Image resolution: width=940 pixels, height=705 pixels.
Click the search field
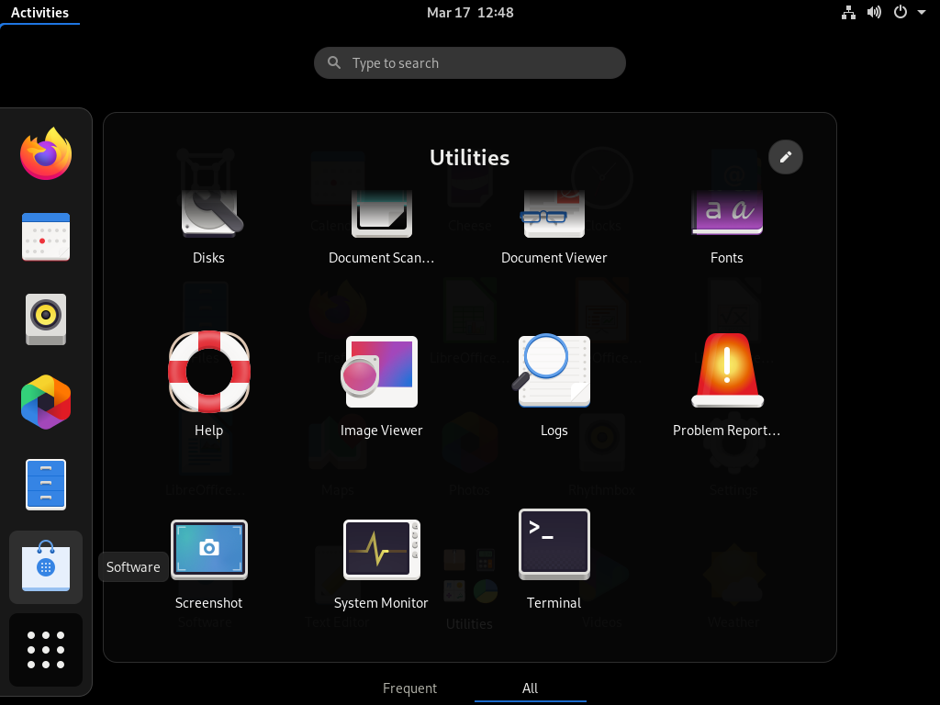470,63
